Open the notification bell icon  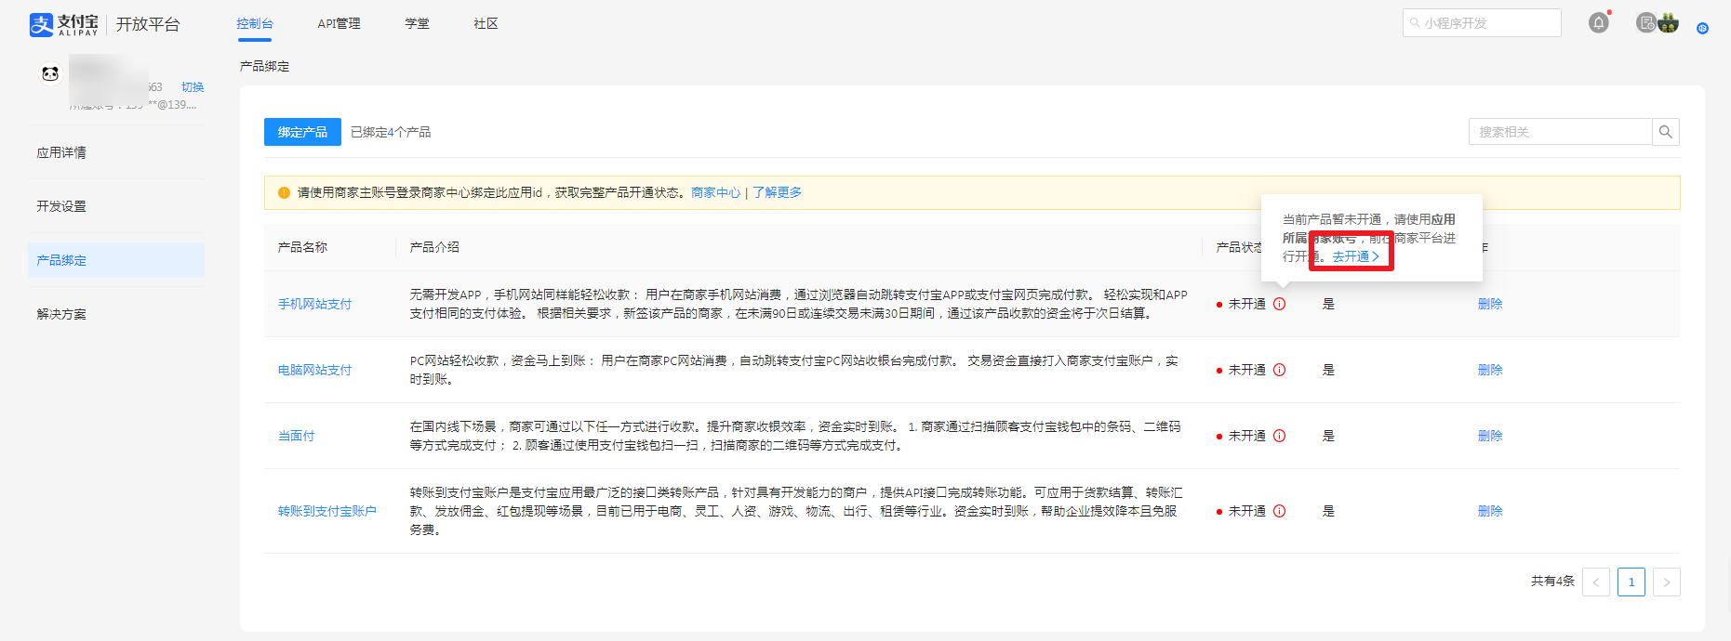coord(1598,23)
